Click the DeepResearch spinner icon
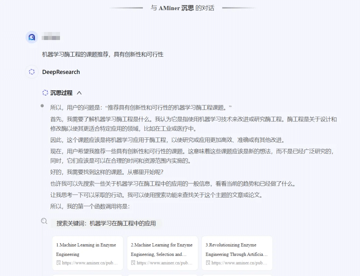This screenshot has width=360, height=276. click(32, 72)
